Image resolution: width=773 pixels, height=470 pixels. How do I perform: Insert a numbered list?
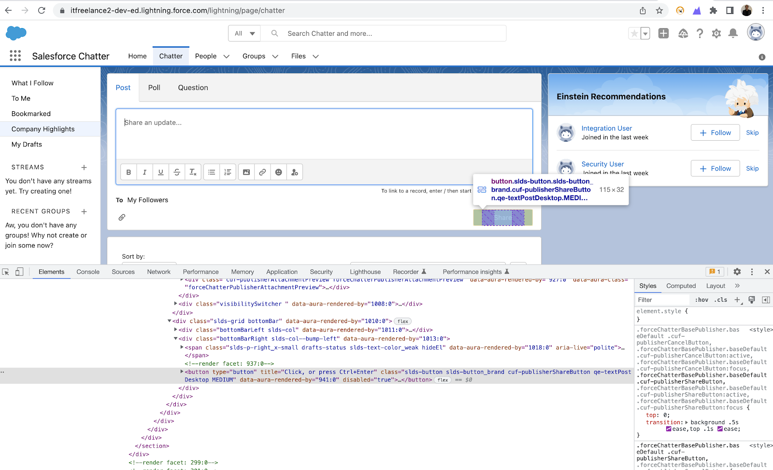pyautogui.click(x=228, y=172)
